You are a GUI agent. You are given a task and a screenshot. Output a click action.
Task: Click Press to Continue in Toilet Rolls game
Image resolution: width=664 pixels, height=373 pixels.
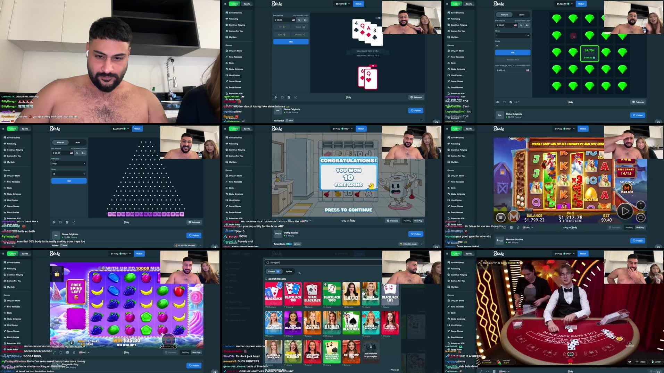pyautogui.click(x=348, y=210)
